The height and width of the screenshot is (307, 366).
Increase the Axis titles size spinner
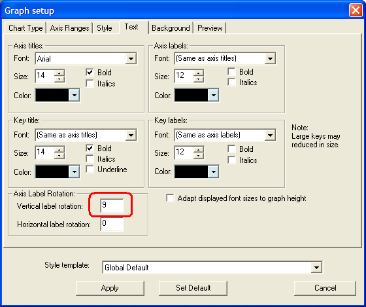pyautogui.click(x=59, y=73)
